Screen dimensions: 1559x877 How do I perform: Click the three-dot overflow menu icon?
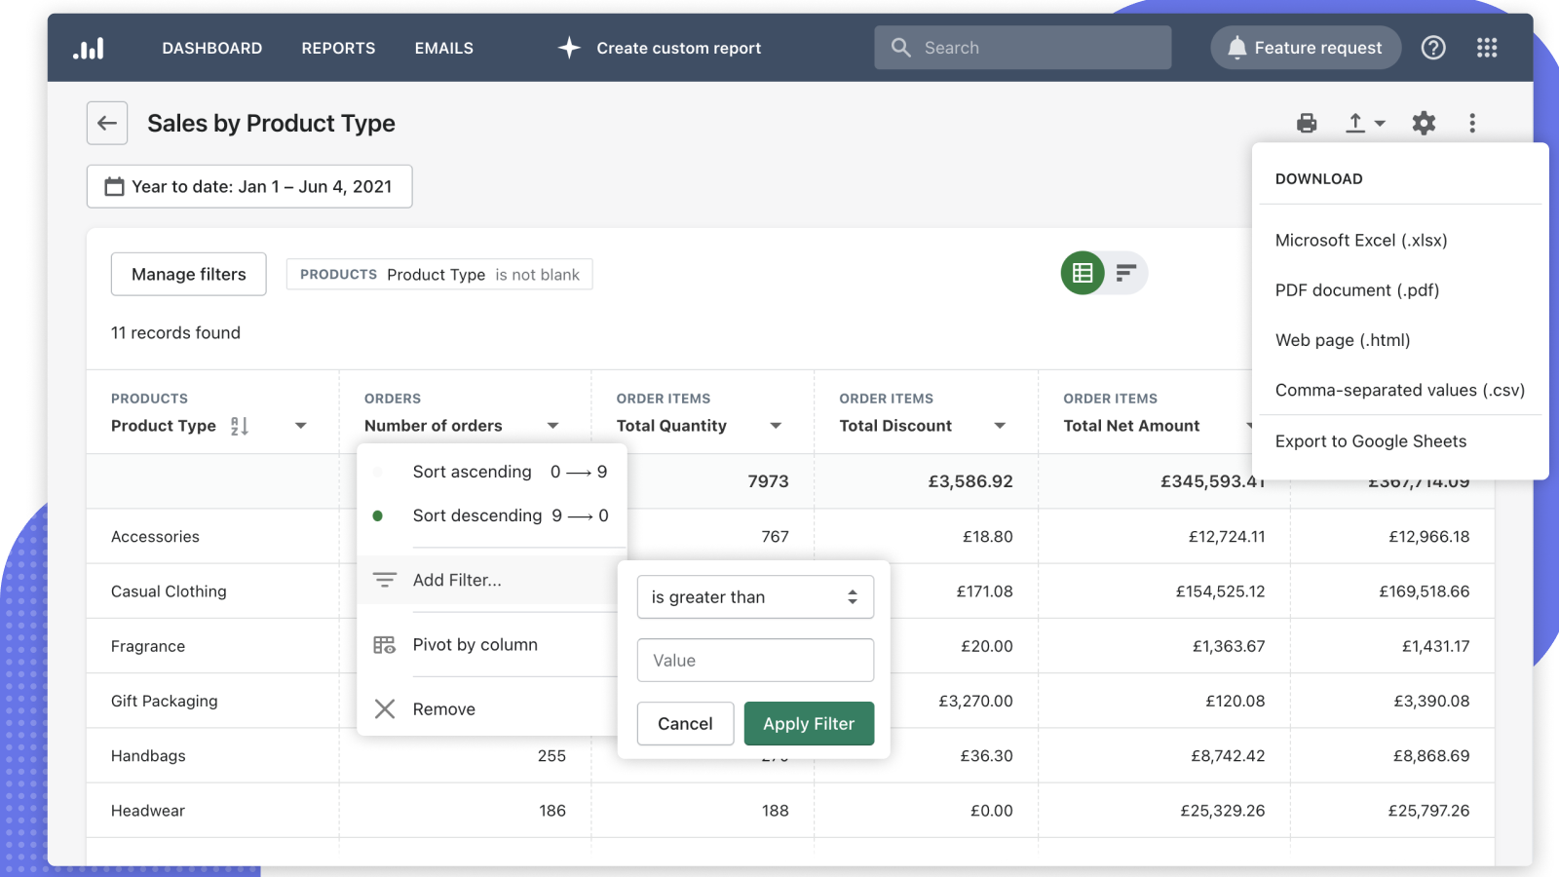1472,123
